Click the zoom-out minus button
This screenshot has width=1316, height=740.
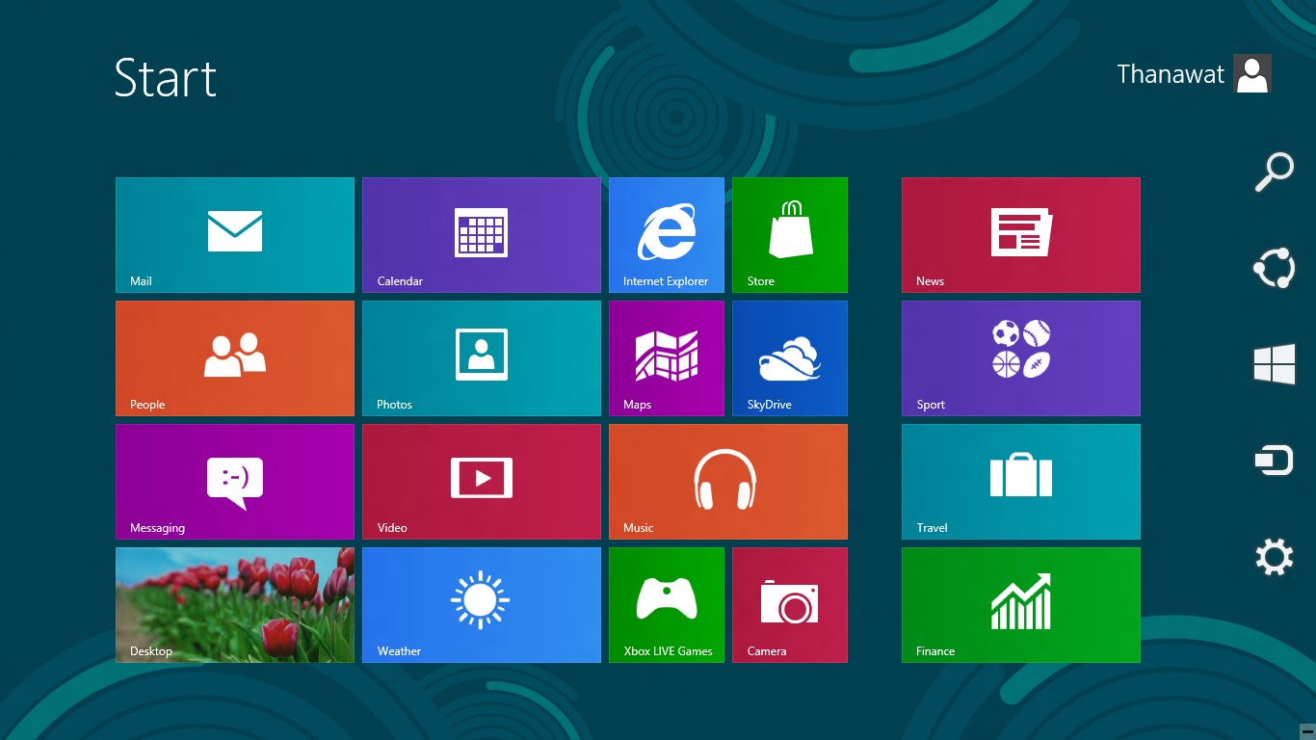pyautogui.click(x=1307, y=731)
